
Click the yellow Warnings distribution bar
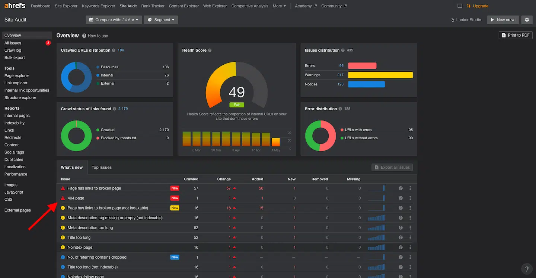pyautogui.click(x=380, y=75)
